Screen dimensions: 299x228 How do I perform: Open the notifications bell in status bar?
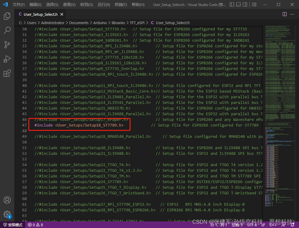coord(293,225)
